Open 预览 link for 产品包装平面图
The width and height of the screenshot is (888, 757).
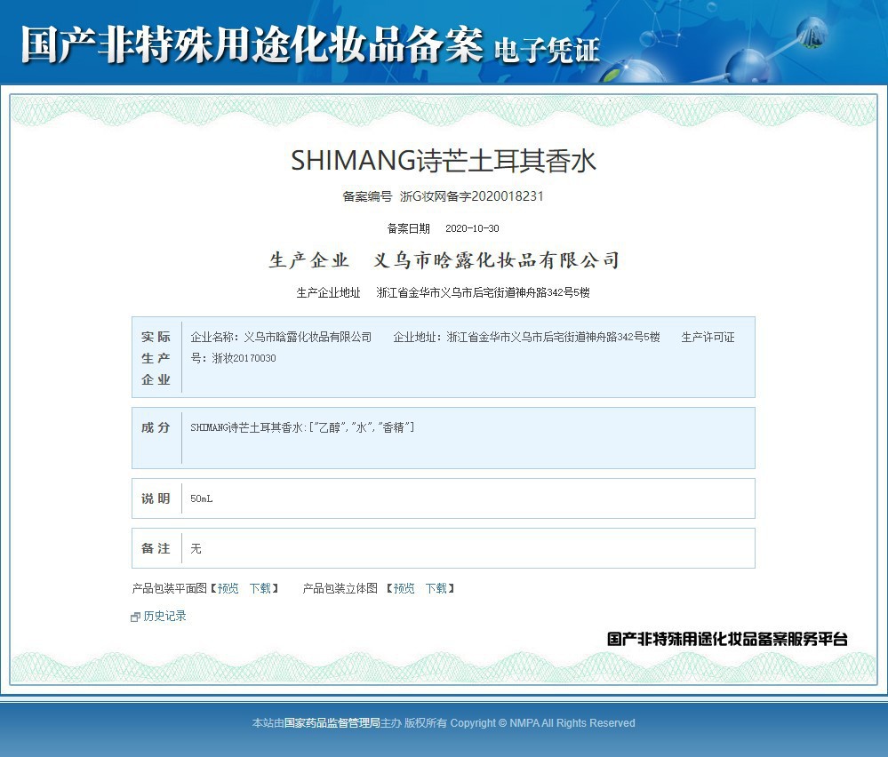(228, 588)
